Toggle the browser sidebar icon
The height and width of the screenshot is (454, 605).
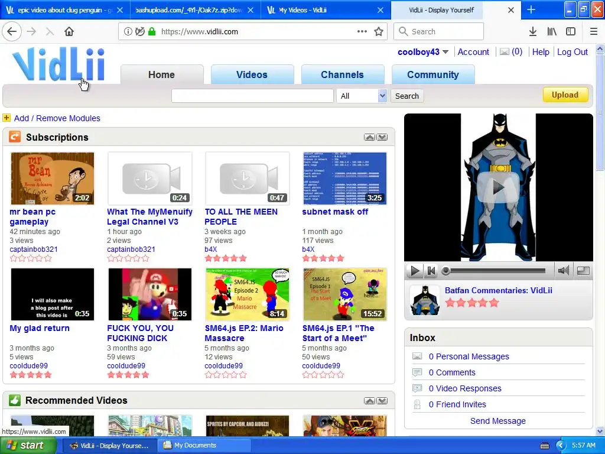[x=571, y=32]
